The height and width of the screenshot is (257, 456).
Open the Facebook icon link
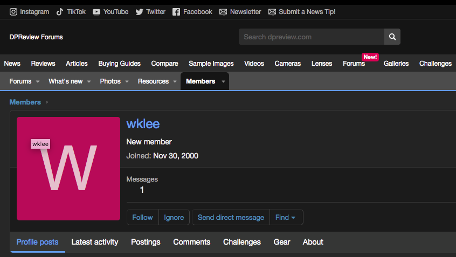[x=176, y=12]
